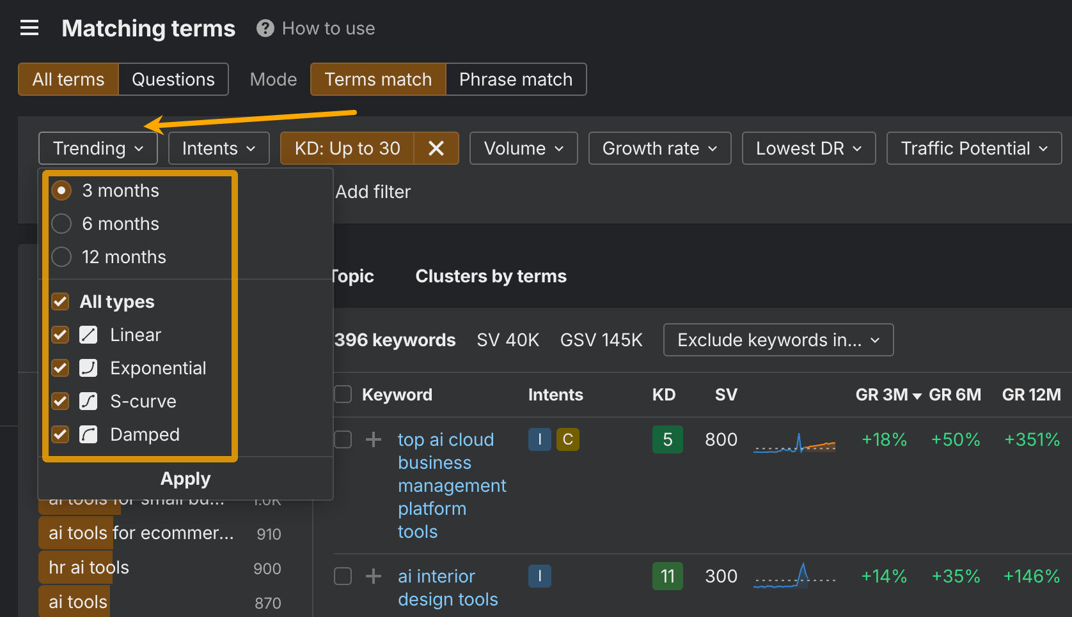The height and width of the screenshot is (617, 1072).
Task: Switch mode to Phrase match
Action: point(516,79)
